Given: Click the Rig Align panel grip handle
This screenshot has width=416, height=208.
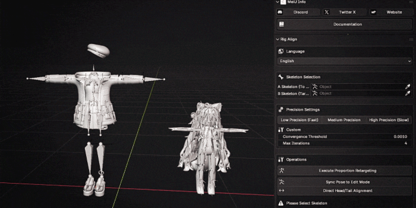Looking at the screenshot, I should tap(411, 40).
